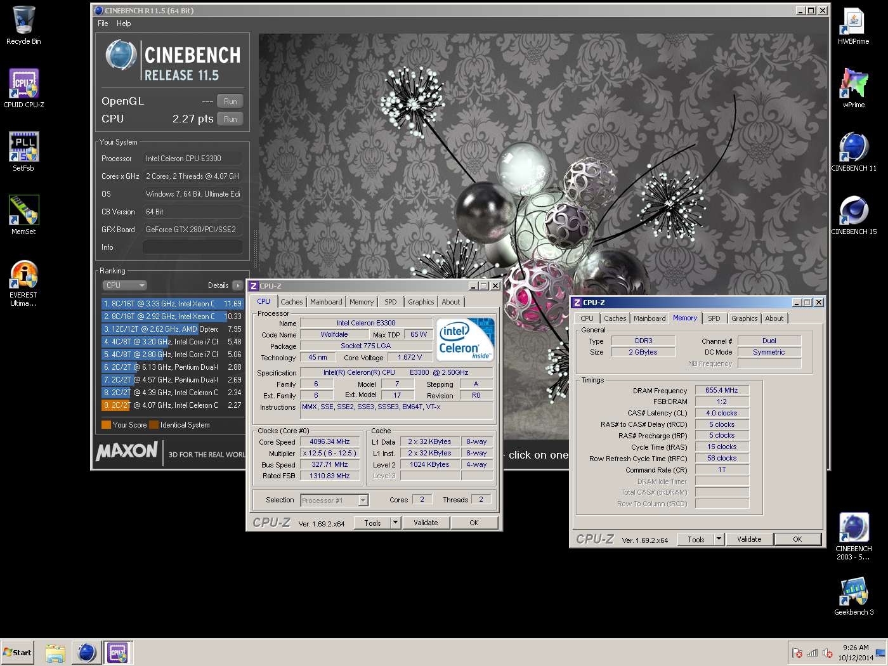Open About tab in front CPU-Z
The height and width of the screenshot is (666, 888).
tap(451, 302)
